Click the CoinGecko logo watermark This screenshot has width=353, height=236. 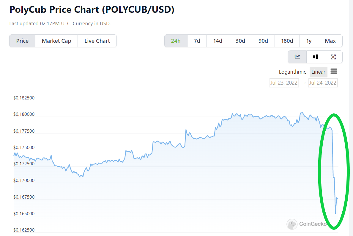[x=307, y=224]
